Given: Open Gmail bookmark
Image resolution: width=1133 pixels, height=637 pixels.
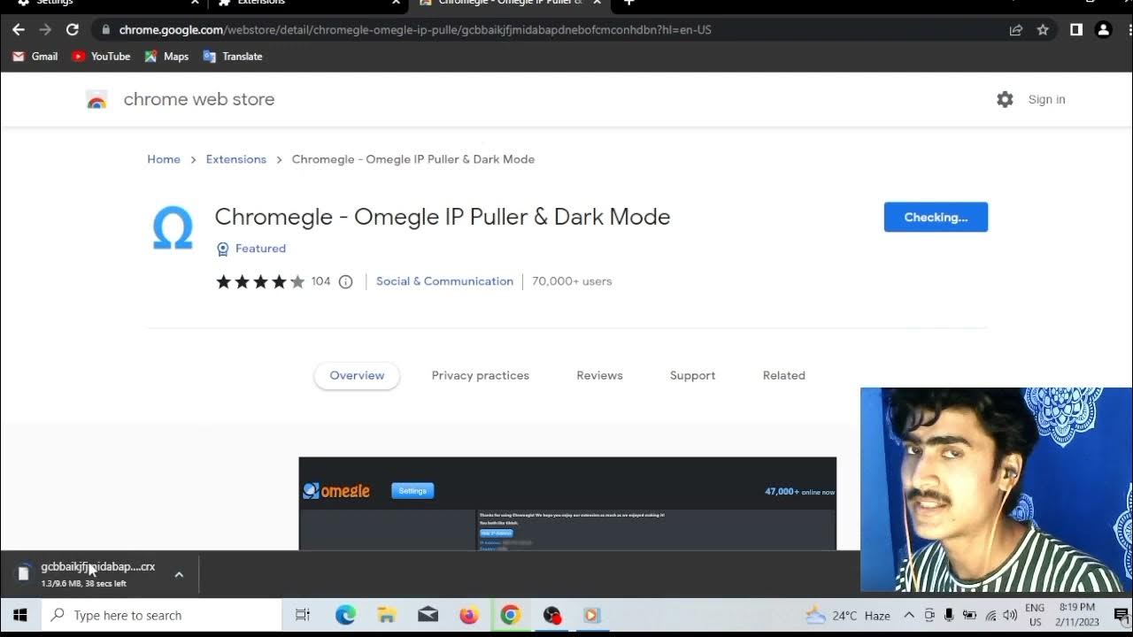Looking at the screenshot, I should click(x=35, y=57).
